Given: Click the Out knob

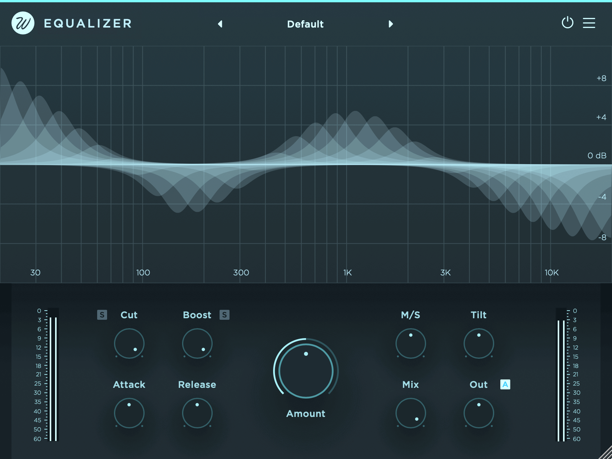Looking at the screenshot, I should click(x=479, y=413).
